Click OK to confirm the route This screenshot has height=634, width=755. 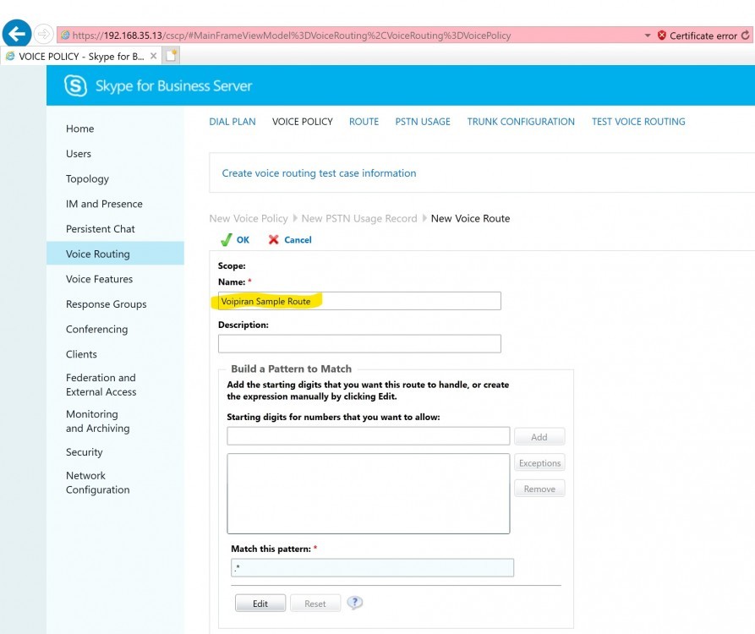tap(235, 240)
